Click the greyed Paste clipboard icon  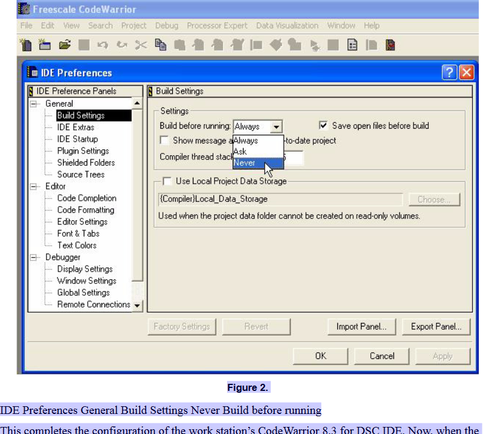pyautogui.click(x=180, y=45)
